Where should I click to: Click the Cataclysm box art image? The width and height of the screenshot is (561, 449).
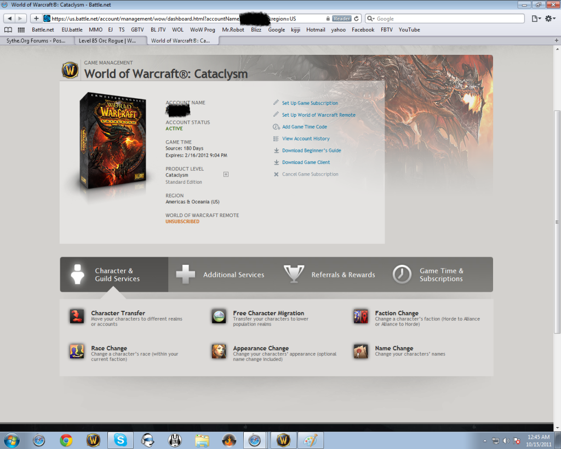(113, 141)
